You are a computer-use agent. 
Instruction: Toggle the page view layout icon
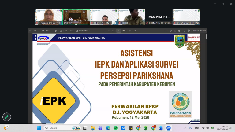point(61,31)
